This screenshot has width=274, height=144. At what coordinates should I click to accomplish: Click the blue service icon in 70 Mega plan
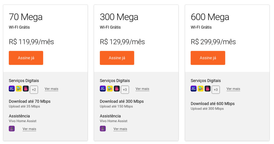tap(12, 89)
